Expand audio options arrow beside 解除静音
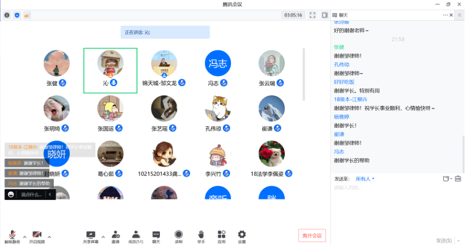465x245 pixels. point(23,236)
